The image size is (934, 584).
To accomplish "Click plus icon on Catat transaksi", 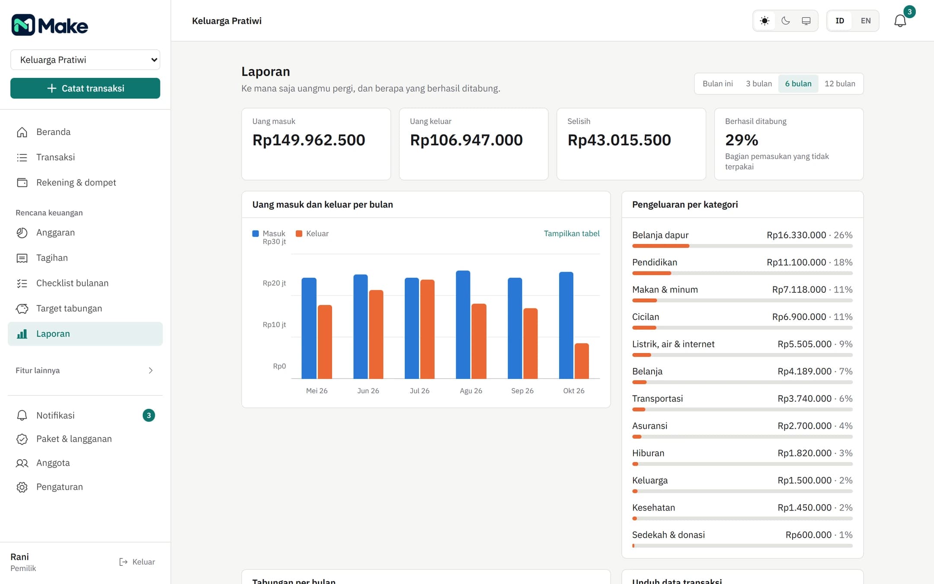I will [52, 88].
